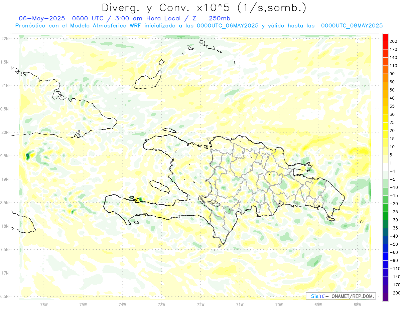Click the SisTT logo in the credit box
Image resolution: width=401 pixels, height=309 pixels.
[317, 296]
